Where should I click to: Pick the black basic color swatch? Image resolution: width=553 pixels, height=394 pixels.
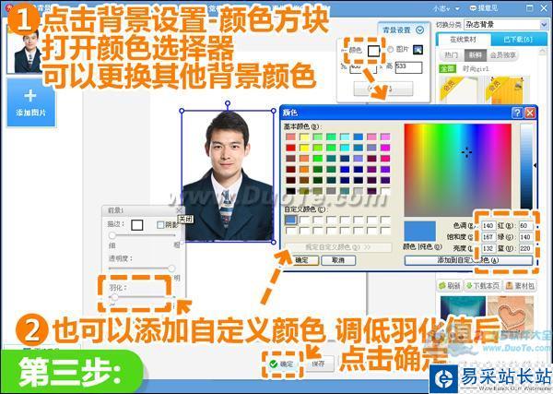click(x=290, y=191)
